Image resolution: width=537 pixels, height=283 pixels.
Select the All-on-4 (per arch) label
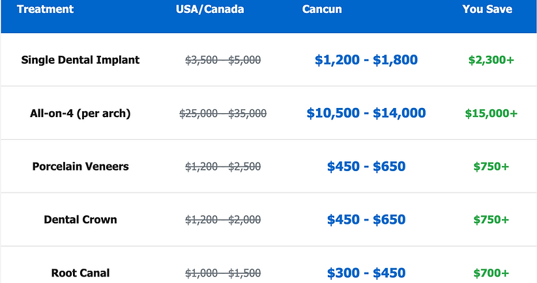click(80, 113)
